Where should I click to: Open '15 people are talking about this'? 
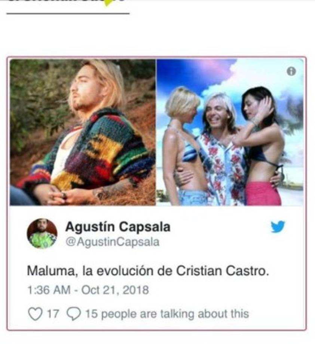167,314
